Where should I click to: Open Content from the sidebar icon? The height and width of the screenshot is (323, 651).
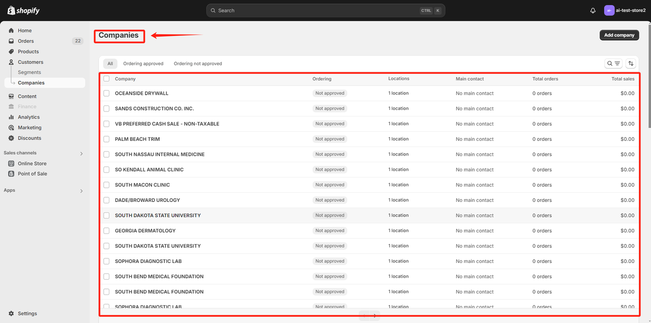11,96
